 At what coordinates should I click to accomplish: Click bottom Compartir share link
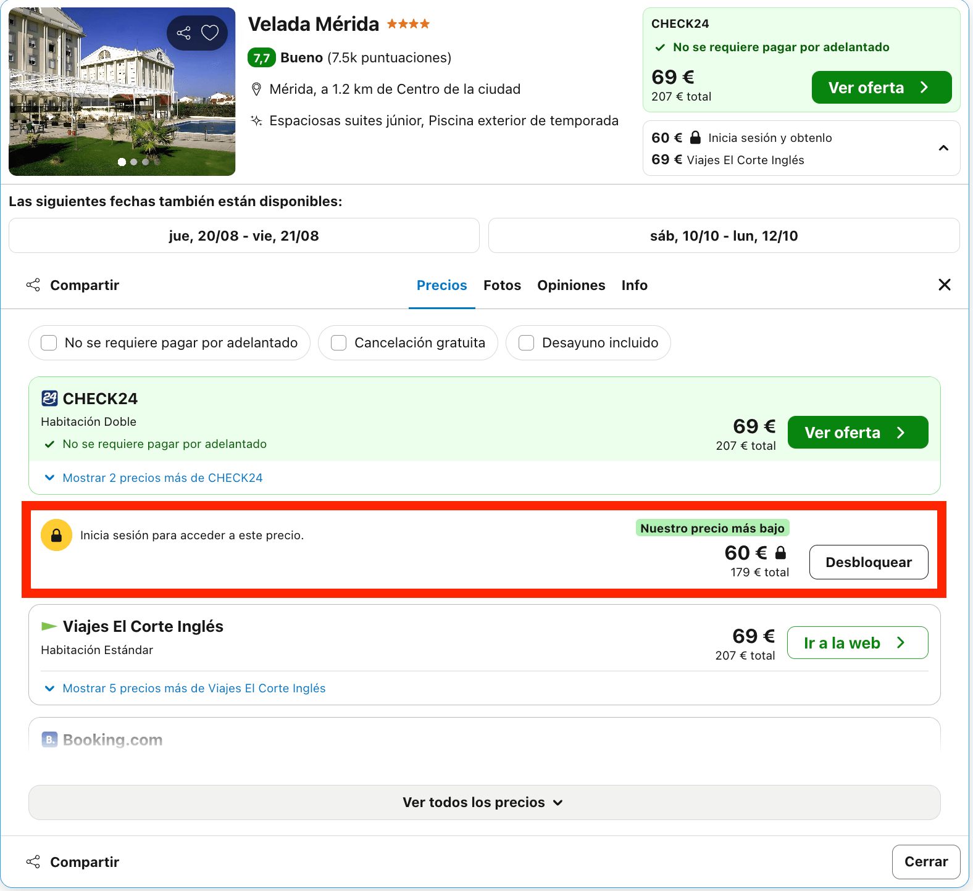[73, 862]
